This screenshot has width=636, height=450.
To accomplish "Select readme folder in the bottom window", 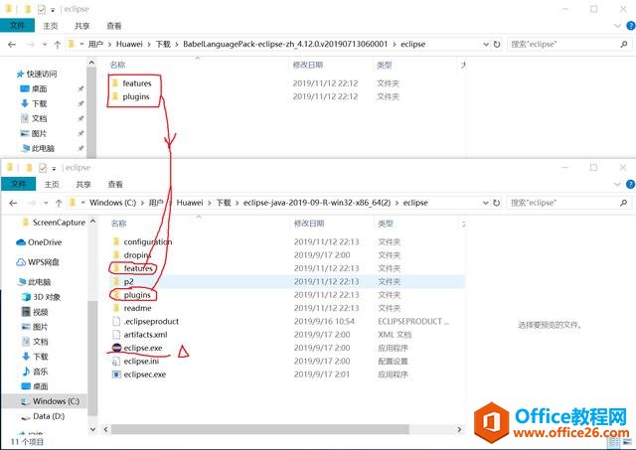I will (x=137, y=308).
